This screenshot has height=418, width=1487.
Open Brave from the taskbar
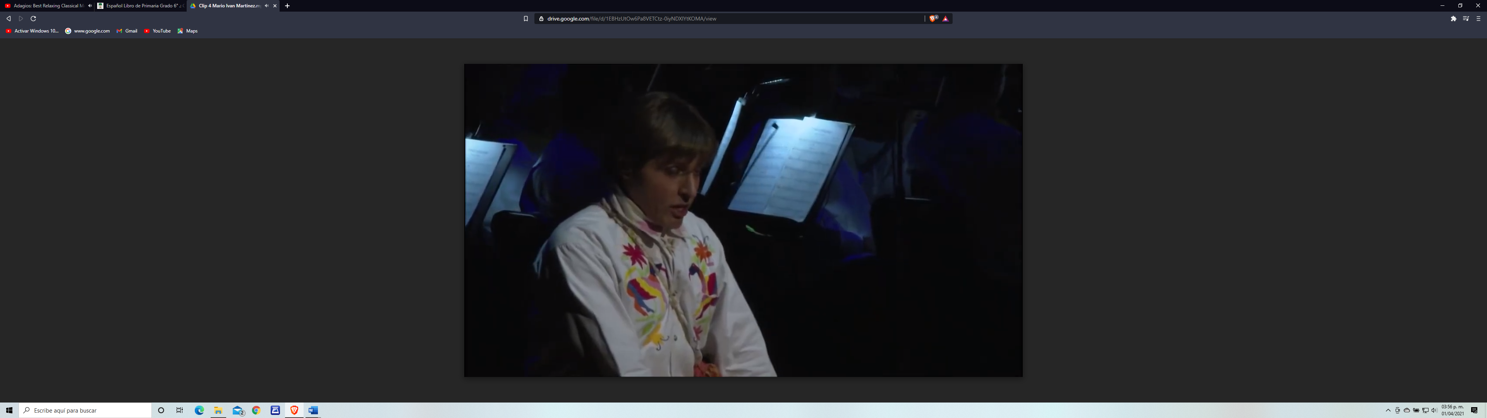pos(294,410)
